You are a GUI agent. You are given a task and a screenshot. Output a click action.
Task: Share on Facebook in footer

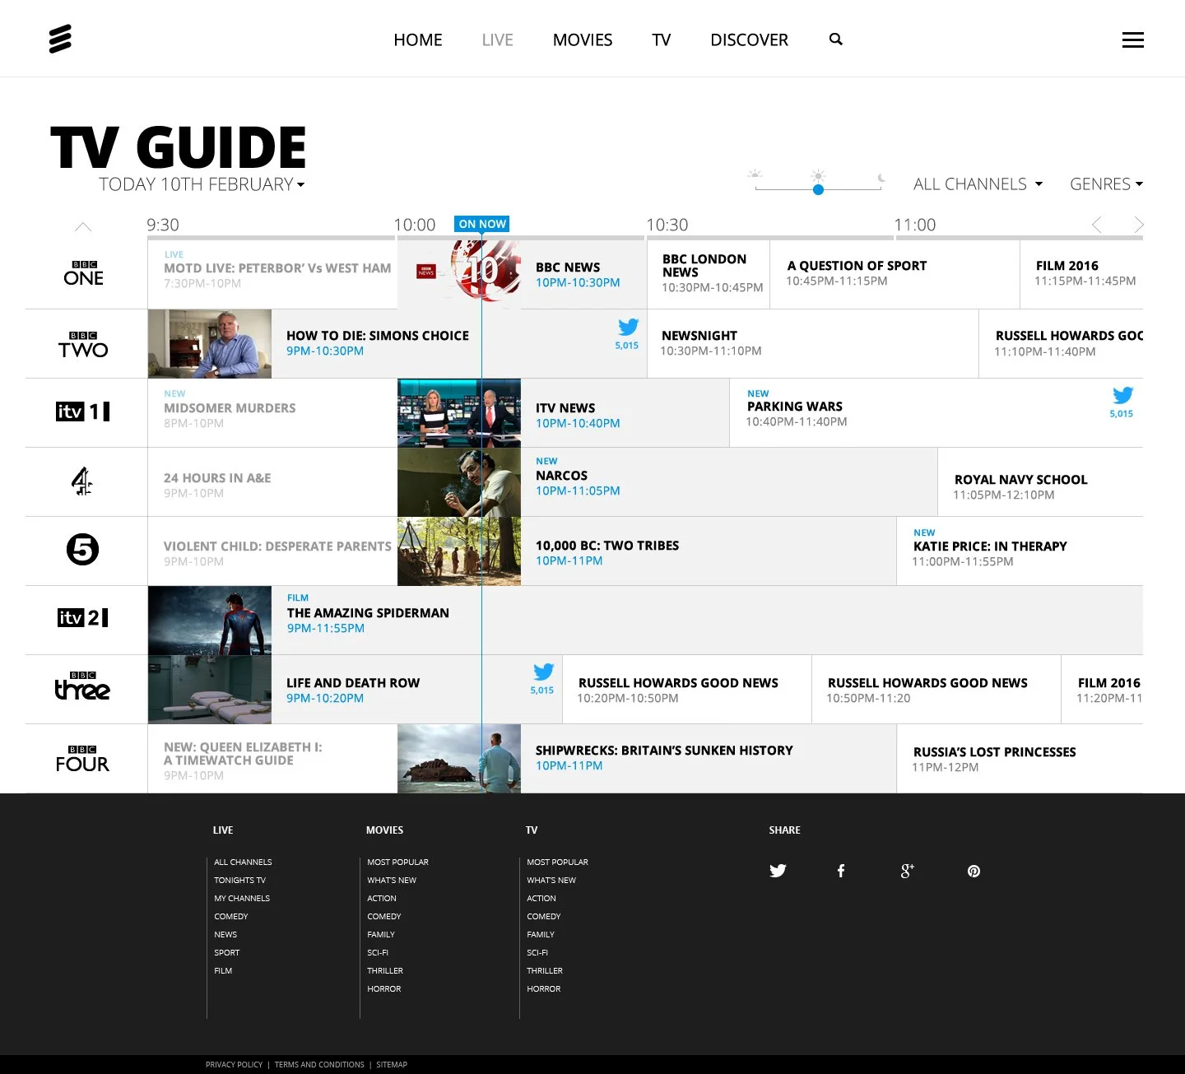tap(841, 871)
